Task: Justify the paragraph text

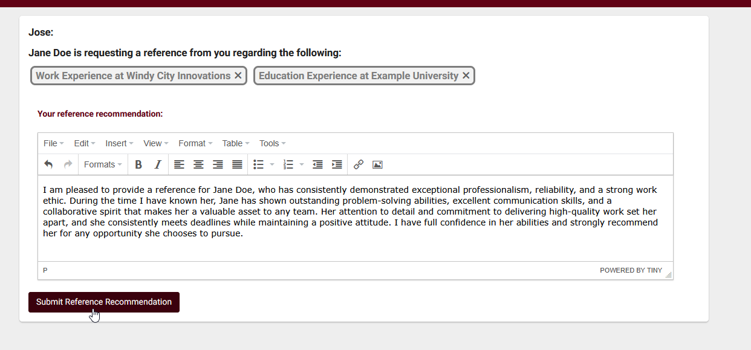Action: click(x=237, y=164)
